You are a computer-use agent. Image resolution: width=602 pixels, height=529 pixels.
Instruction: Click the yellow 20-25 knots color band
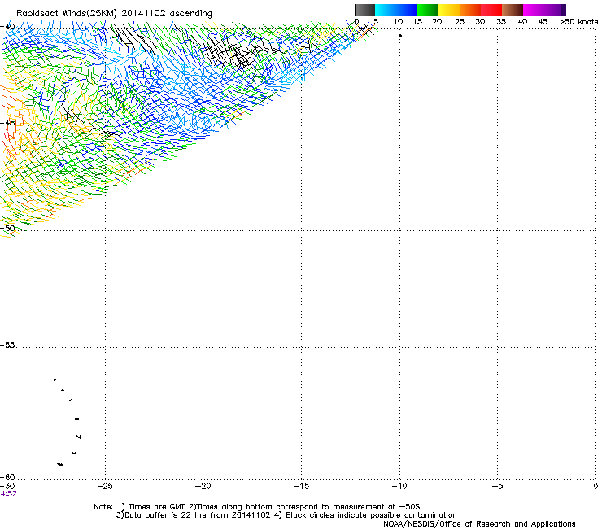click(449, 10)
